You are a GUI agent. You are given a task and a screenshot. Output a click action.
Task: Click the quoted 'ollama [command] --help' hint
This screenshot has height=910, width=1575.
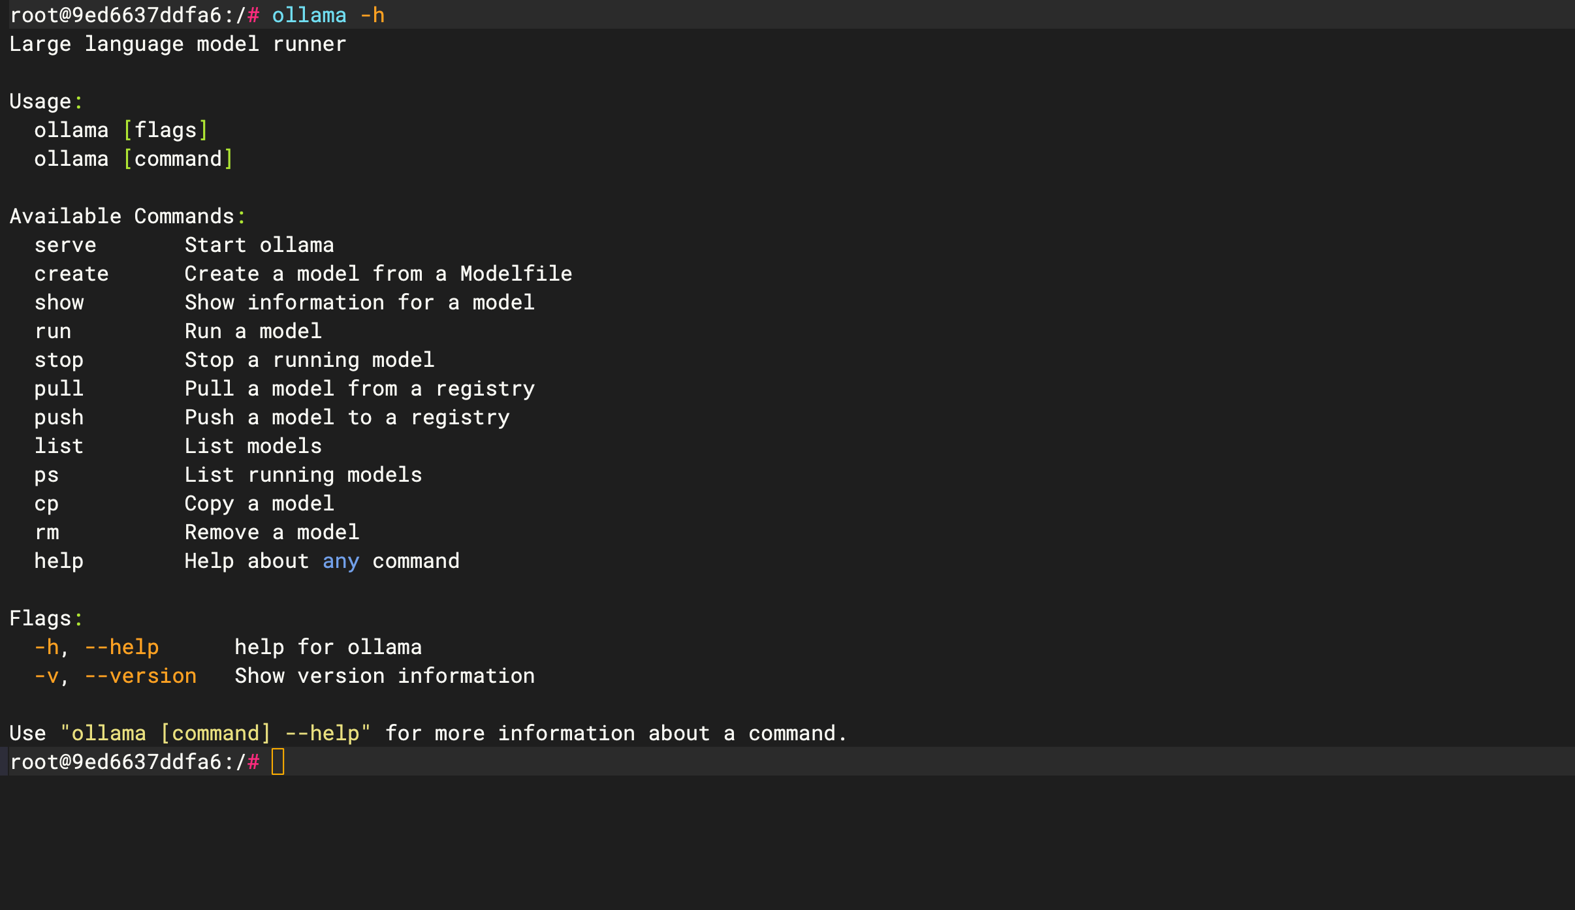point(215,733)
